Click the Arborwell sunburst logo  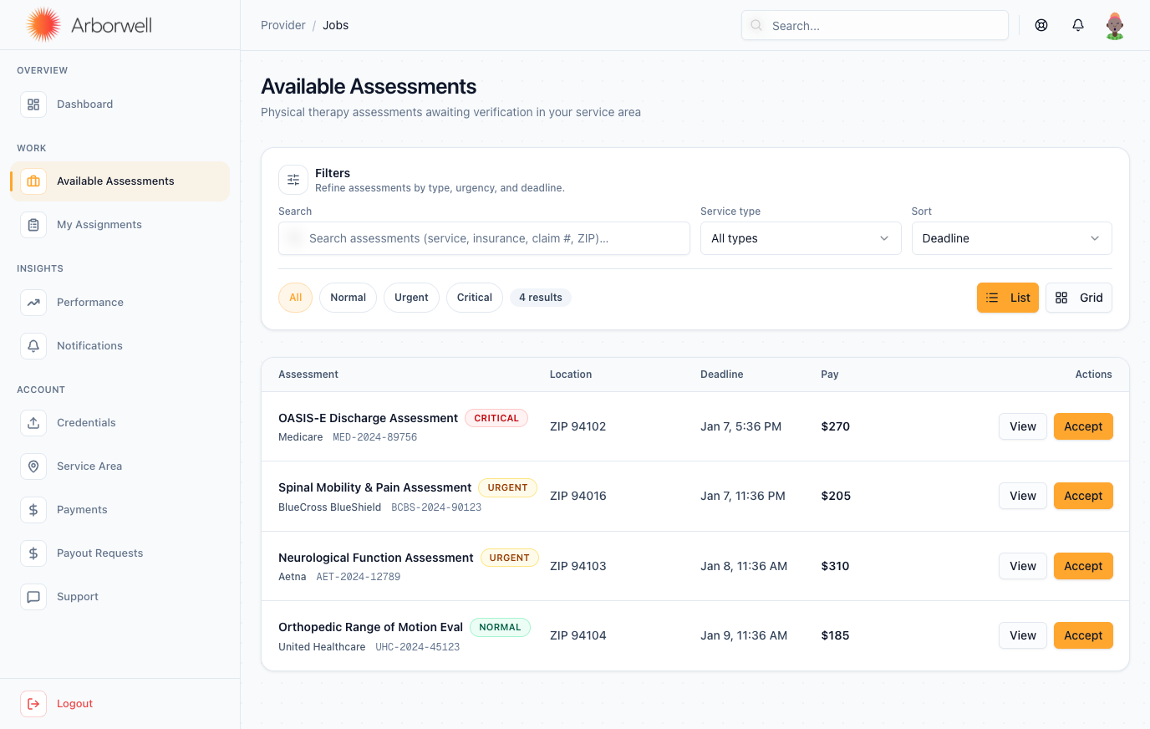pyautogui.click(x=43, y=25)
